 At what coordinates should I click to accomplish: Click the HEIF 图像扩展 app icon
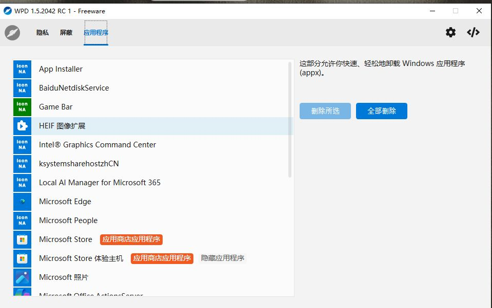point(22,126)
